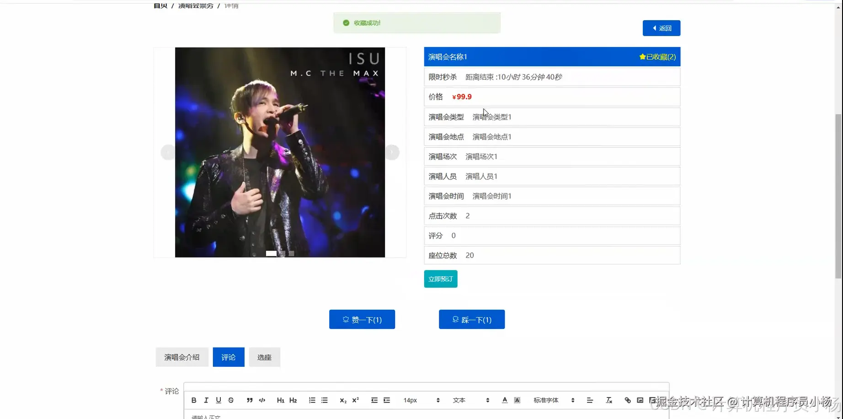Toggle bold formatting in the comment editor
Screen dimensions: 843x419
193,400
